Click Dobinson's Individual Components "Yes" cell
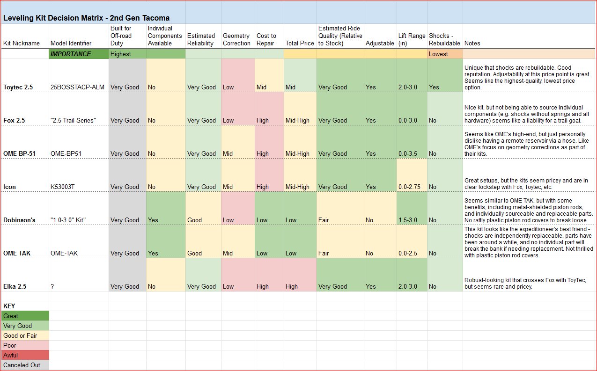Image resolution: width=597 pixels, height=371 pixels. 166,208
